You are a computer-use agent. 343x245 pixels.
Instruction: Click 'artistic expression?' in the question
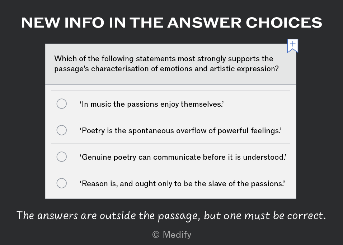244,69
